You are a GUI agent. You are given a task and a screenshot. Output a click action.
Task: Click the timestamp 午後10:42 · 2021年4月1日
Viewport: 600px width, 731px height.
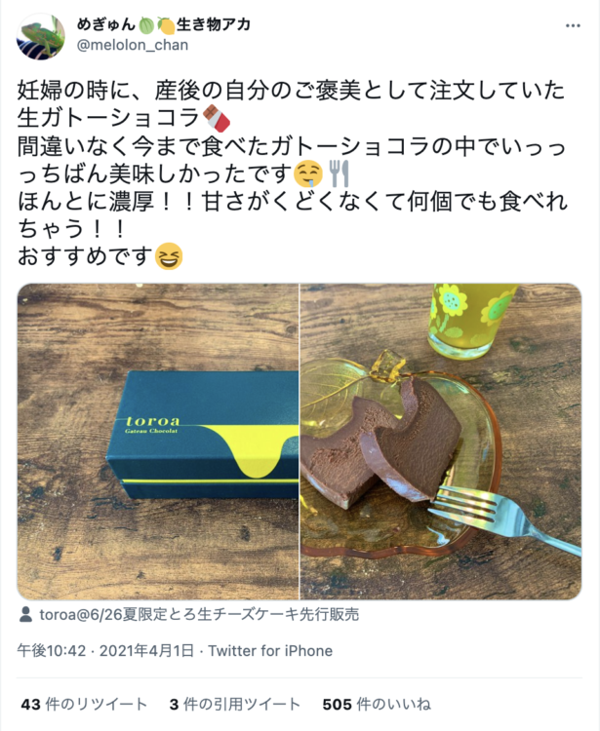click(105, 650)
